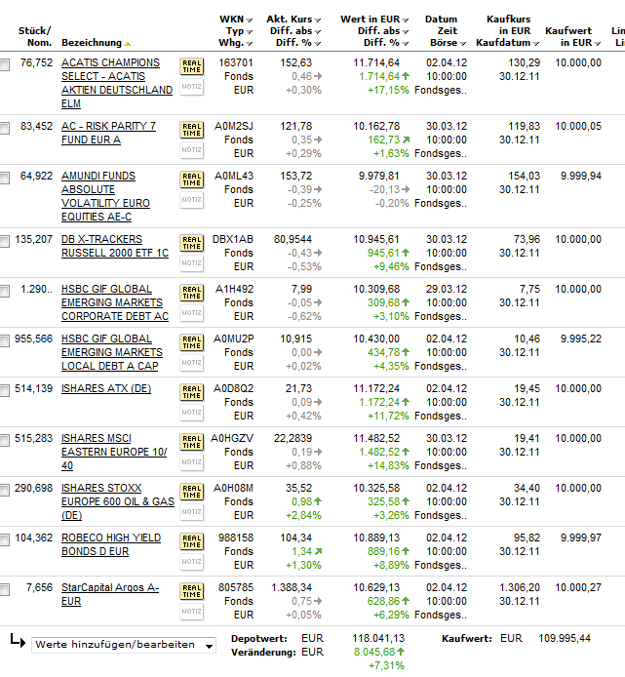Check the HSBC Corporate Debt AC row box

pyautogui.click(x=4, y=291)
